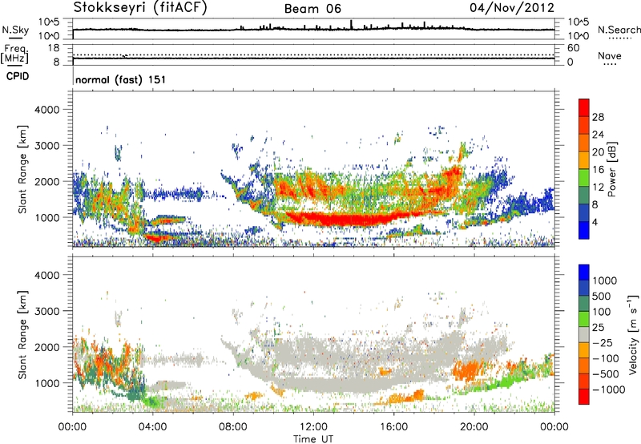641x444 pixels.
Task: Click "Slant Range [km]" label of the power panel
Action: [x=23, y=169]
